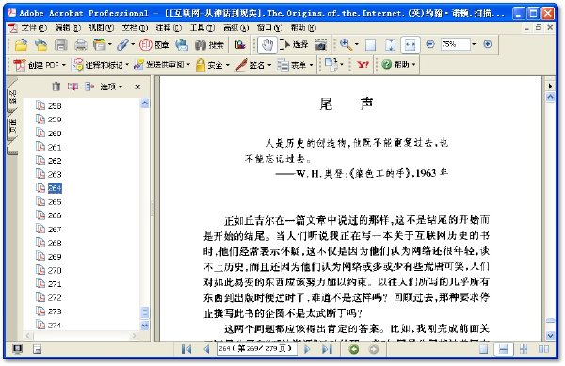Image resolution: width=565 pixels, height=366 pixels.
Task: Open zoom percentage dropdown arrow
Action: click(x=474, y=44)
